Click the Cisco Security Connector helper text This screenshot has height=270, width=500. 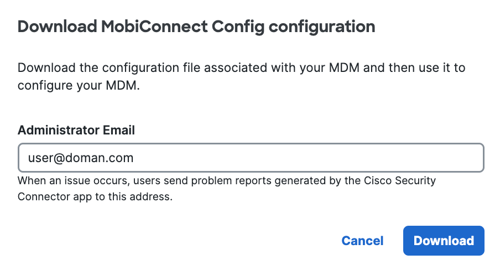[227, 189]
